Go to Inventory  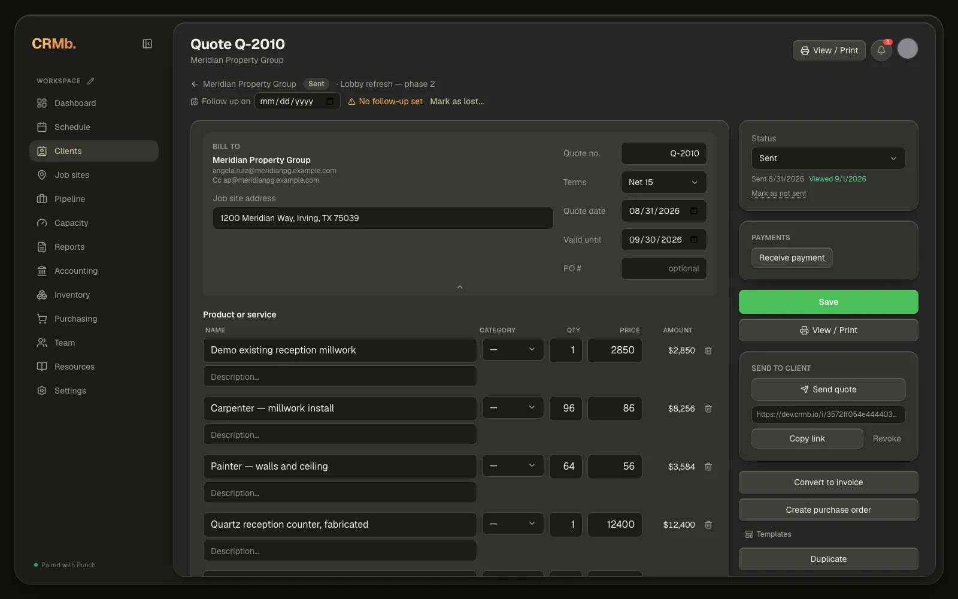[94, 295]
